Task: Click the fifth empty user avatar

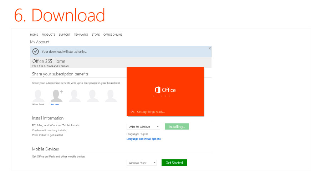Action: (111, 96)
